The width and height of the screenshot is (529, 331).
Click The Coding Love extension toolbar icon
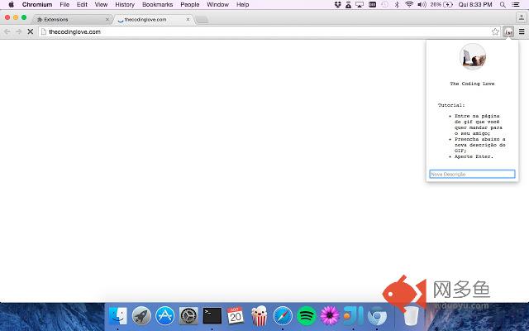[x=508, y=31]
